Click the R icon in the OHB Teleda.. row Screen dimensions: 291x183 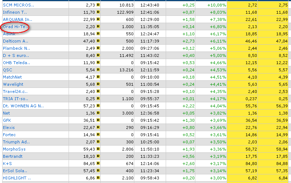pyautogui.click(x=98, y=63)
